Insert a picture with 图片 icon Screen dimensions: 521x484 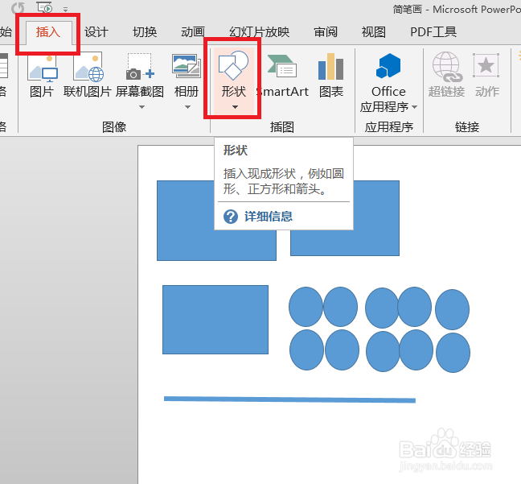pyautogui.click(x=42, y=68)
